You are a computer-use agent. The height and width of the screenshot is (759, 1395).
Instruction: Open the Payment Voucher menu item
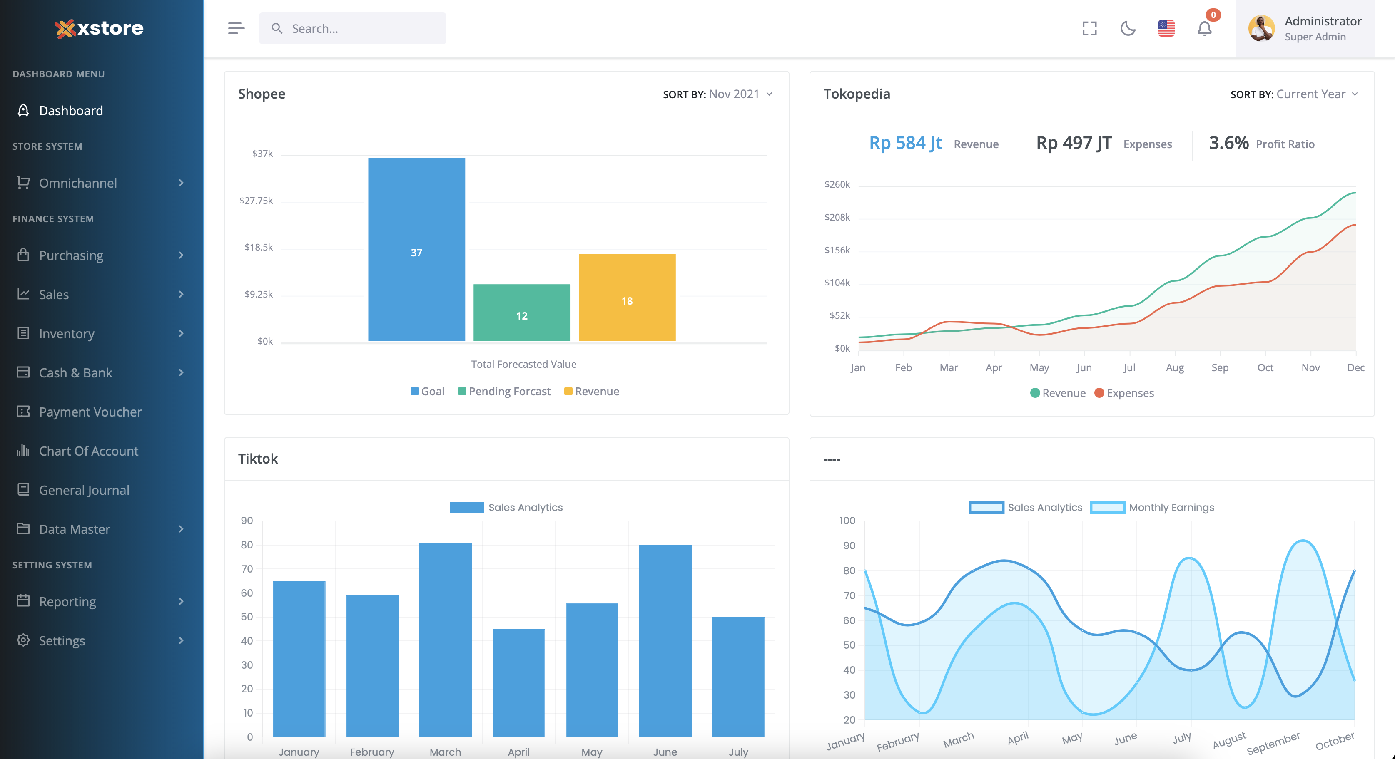click(102, 411)
